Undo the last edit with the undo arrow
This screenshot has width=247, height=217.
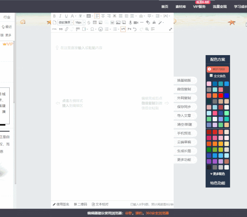click(135, 29)
